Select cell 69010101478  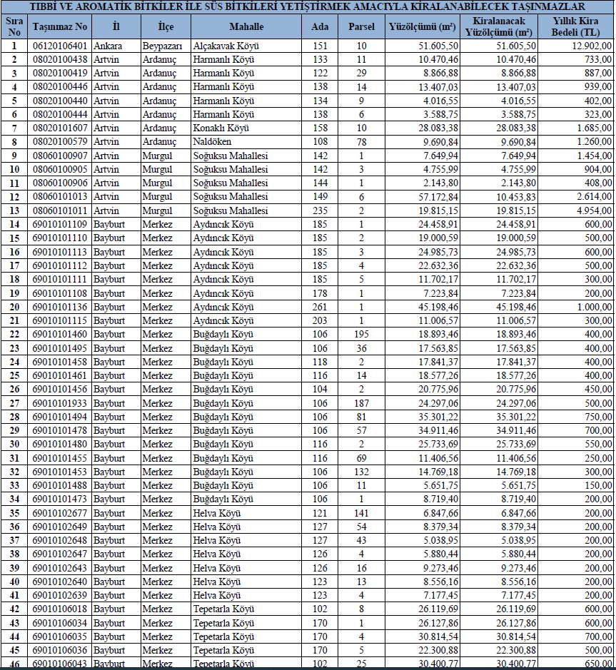60,430
